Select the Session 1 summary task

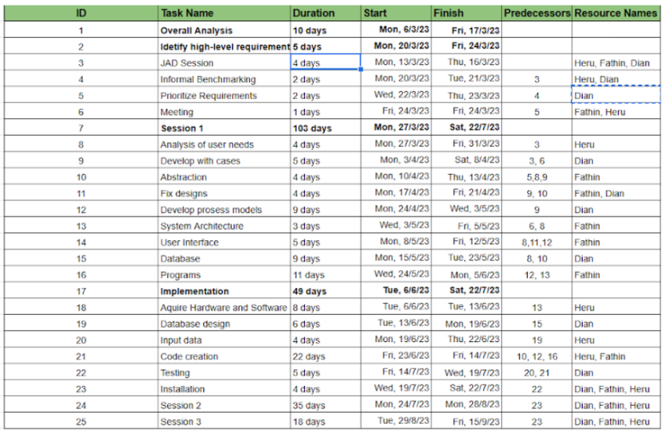pyautogui.click(x=224, y=128)
